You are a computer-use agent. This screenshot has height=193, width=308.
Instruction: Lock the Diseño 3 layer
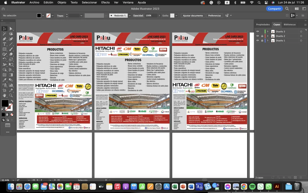[x=262, y=32]
